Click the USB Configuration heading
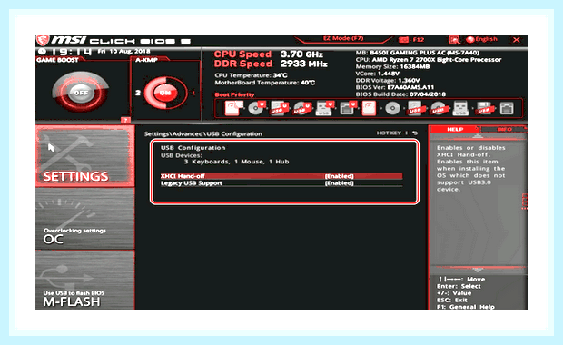The height and width of the screenshot is (345, 563). click(x=193, y=148)
